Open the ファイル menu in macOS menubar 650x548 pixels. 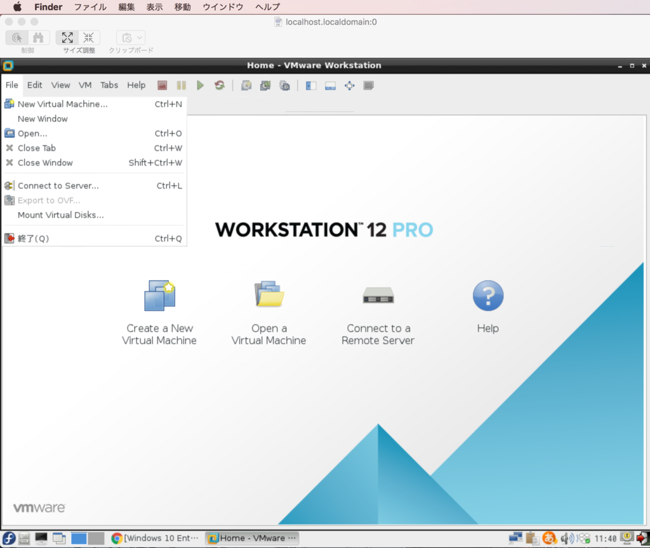click(90, 6)
